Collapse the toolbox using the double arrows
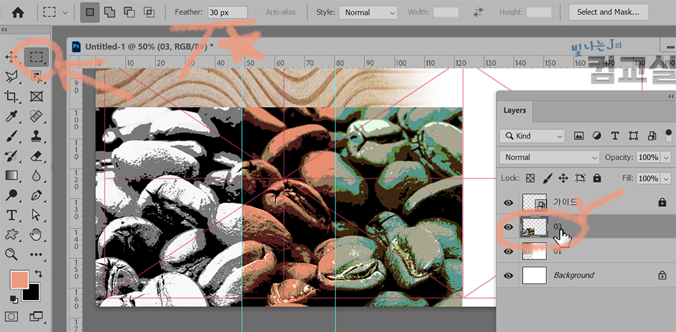676x332 pixels. pos(4,30)
